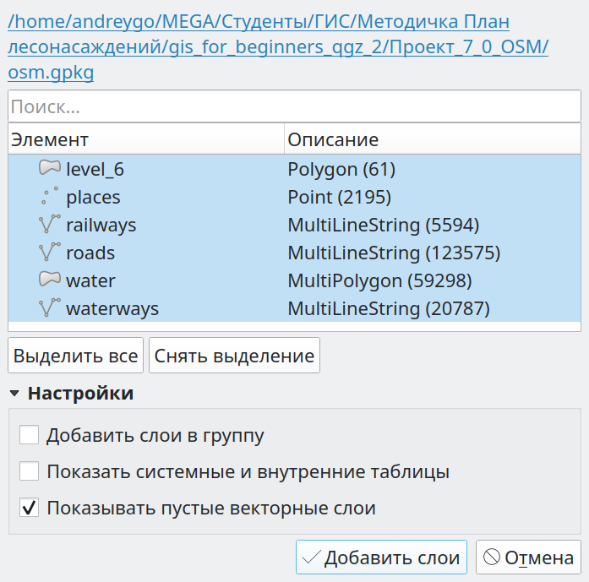Screen dimensions: 589x582
Task: Click the checkmark icon on Добавить слои
Action: click(x=312, y=557)
